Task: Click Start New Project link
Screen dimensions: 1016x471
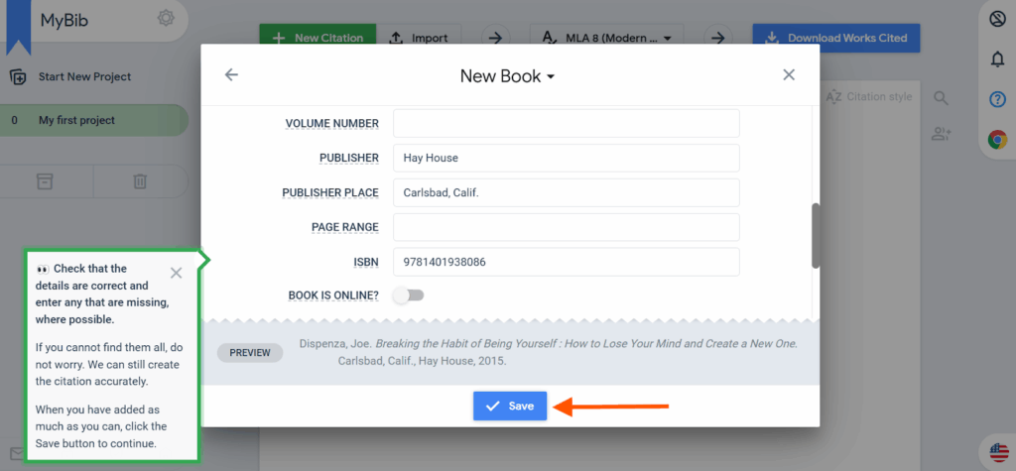Action: pyautogui.click(x=85, y=77)
